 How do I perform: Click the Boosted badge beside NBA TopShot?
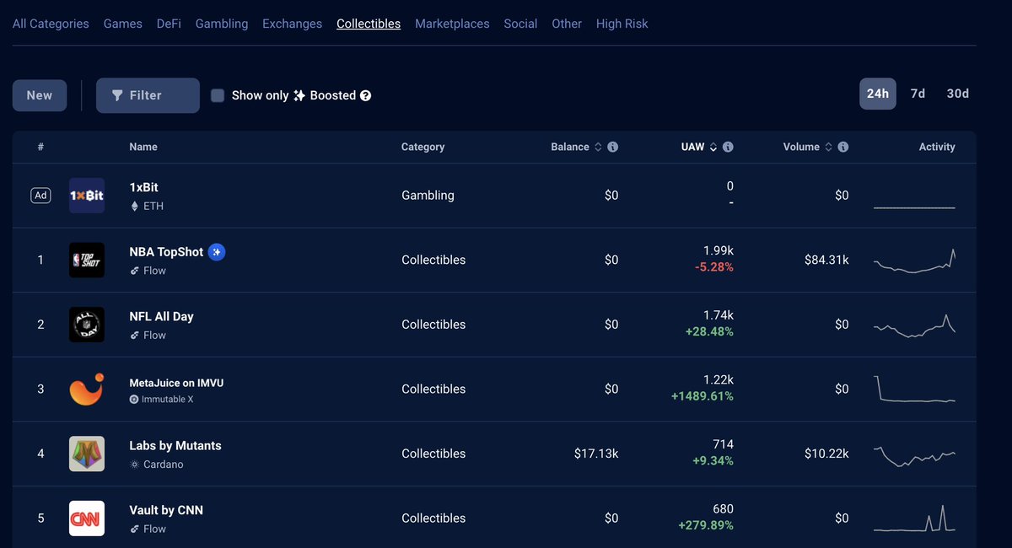(x=217, y=252)
